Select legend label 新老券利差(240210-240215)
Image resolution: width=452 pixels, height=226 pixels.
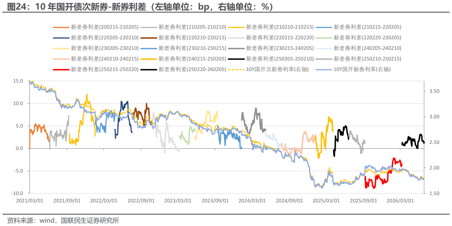[x=105, y=59]
